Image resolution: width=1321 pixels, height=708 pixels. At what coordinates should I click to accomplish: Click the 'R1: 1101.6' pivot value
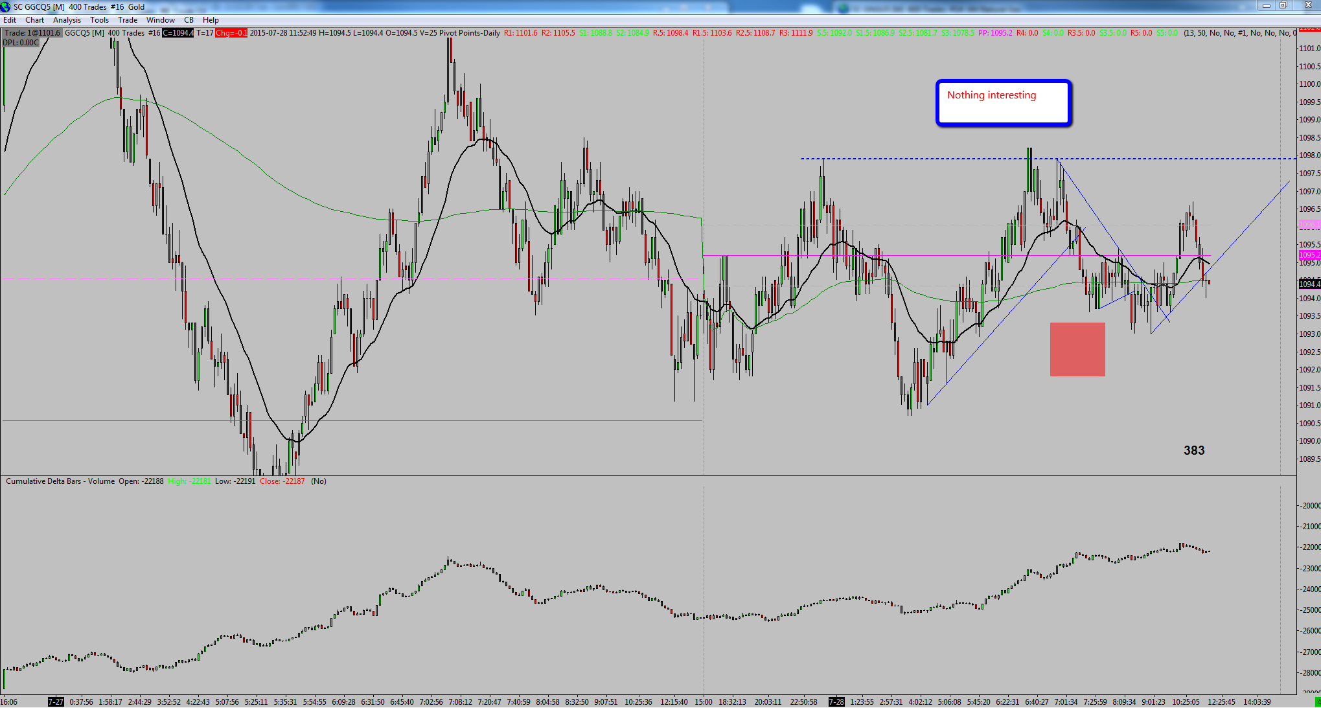click(521, 33)
